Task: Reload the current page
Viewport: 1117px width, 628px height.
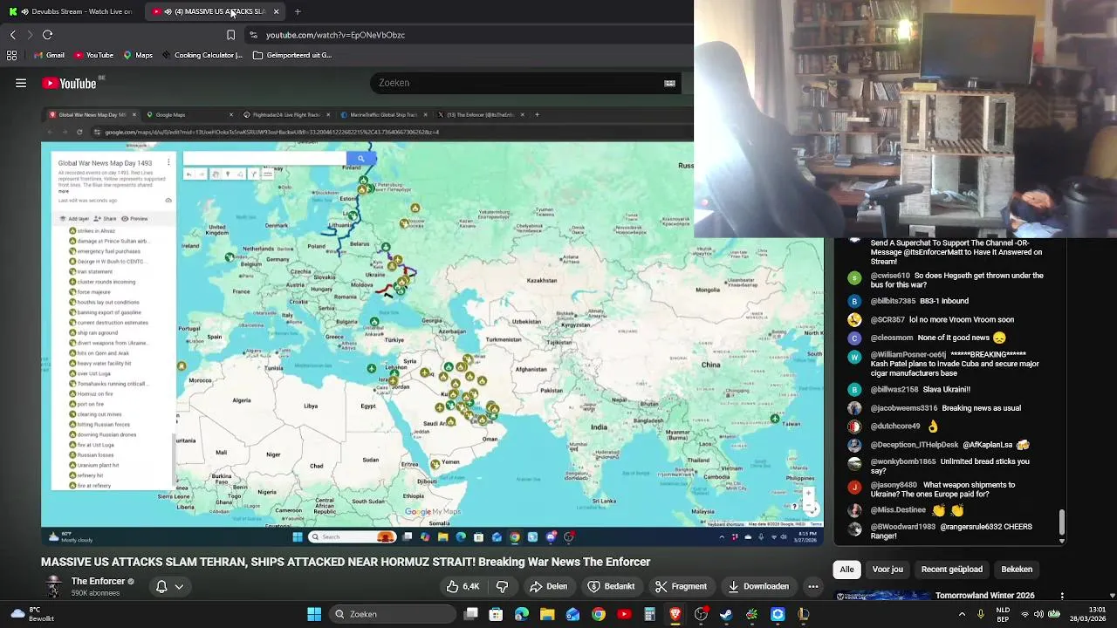Action: [47, 35]
